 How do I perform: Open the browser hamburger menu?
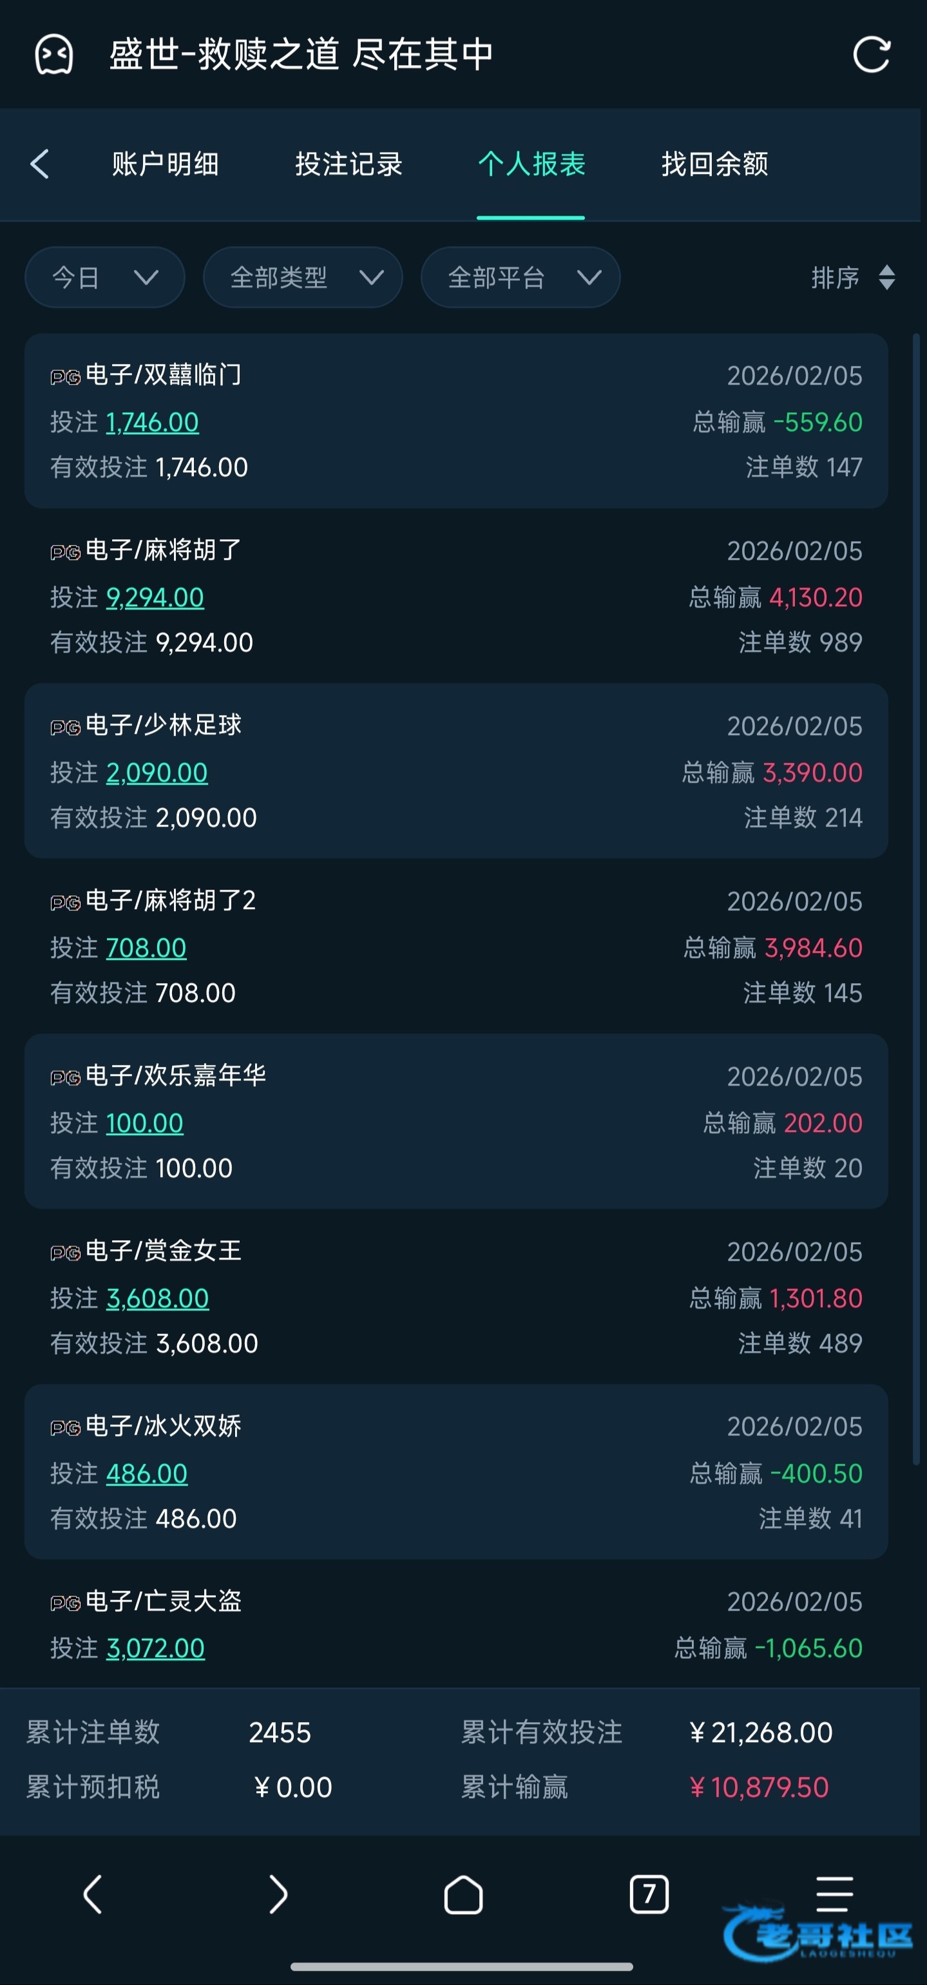834,1894
